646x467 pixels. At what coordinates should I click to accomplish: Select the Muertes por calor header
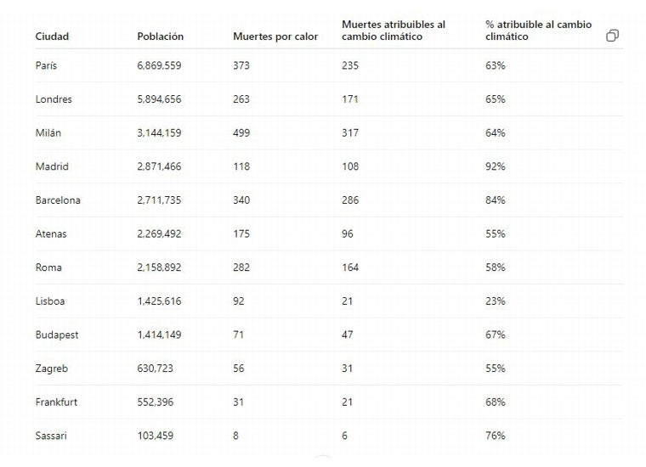(x=275, y=37)
